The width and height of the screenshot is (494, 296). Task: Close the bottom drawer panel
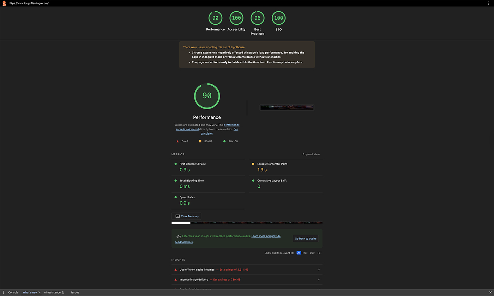point(490,292)
